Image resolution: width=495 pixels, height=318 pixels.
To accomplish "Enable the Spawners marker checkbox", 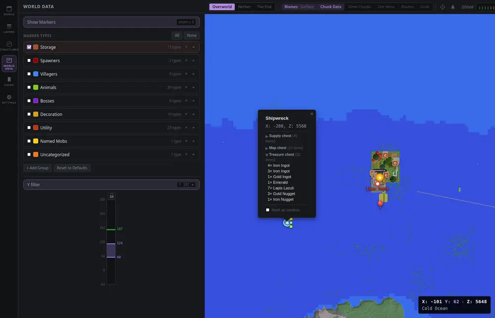I will click(x=29, y=60).
